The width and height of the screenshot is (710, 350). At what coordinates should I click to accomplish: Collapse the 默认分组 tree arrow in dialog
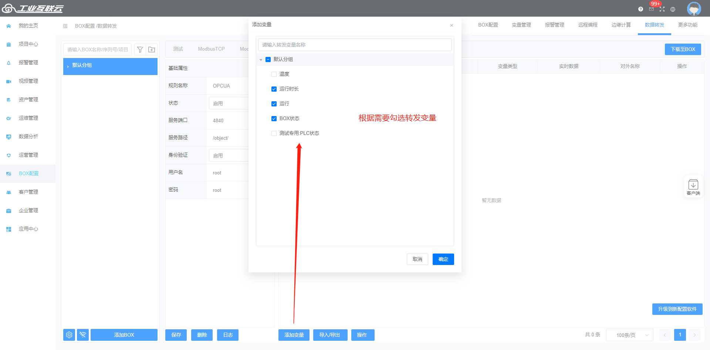pos(261,60)
